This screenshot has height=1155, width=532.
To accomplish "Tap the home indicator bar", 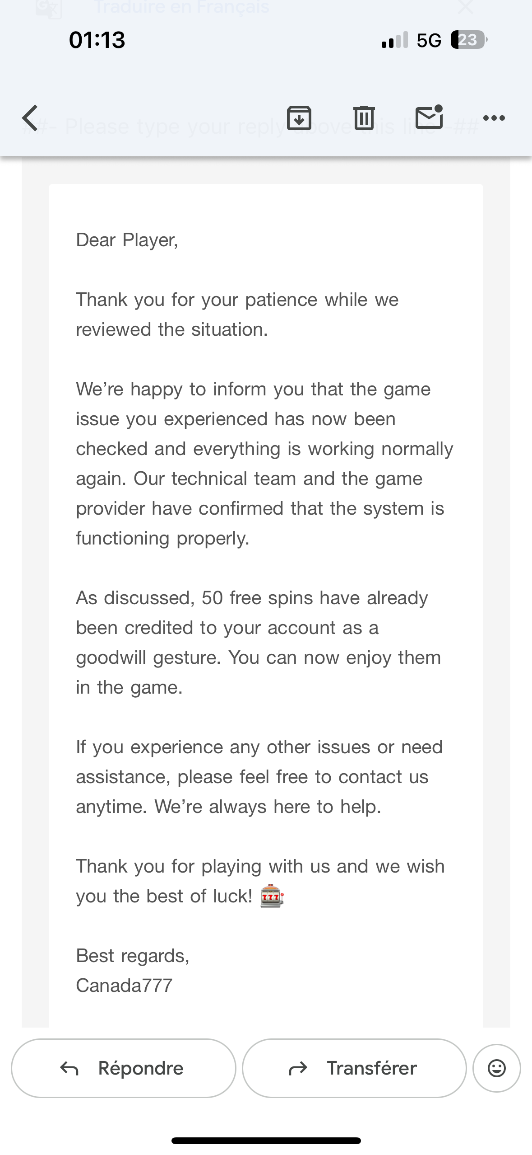I will [266, 1141].
